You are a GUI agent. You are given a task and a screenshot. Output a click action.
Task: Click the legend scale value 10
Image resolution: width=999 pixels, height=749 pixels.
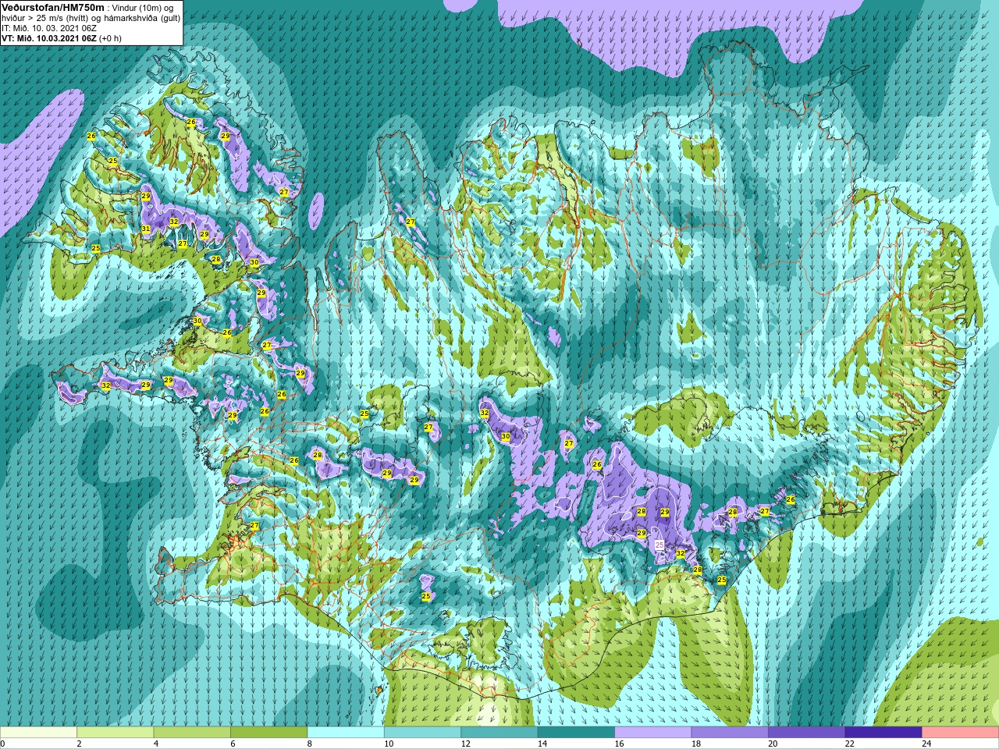(x=389, y=744)
